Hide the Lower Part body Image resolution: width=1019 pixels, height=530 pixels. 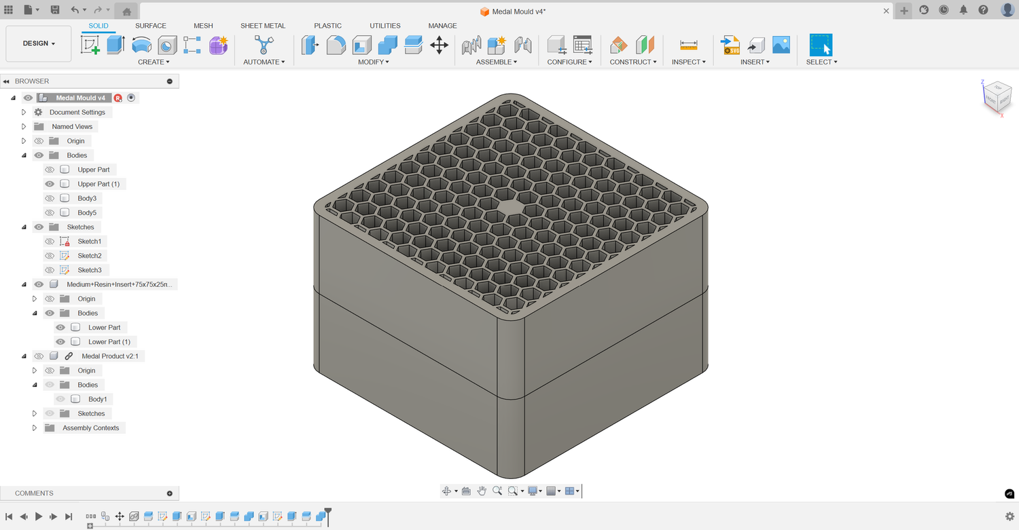click(x=60, y=327)
